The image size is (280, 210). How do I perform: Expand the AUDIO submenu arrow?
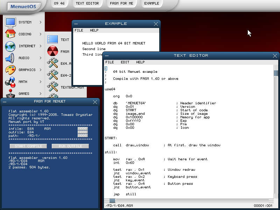point(41,58)
